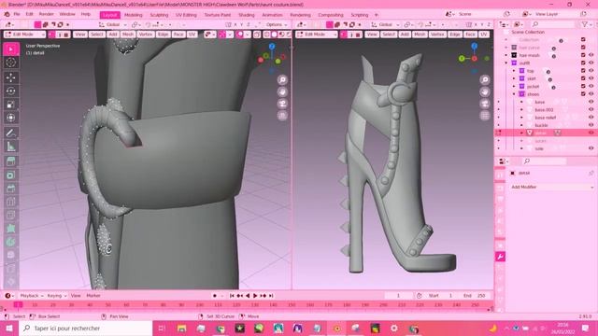Image resolution: width=598 pixels, height=336 pixels.
Task: Click End frame field showing 250
Action: pos(475,296)
